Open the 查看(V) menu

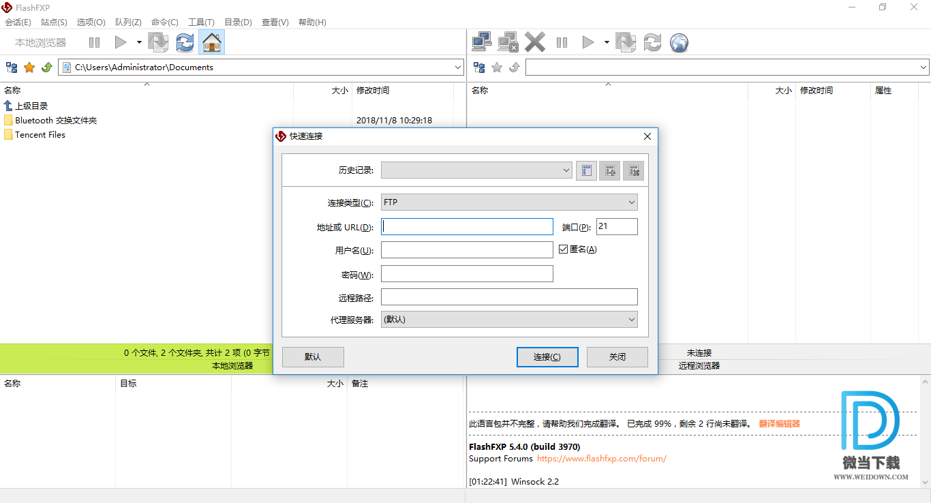(x=275, y=22)
